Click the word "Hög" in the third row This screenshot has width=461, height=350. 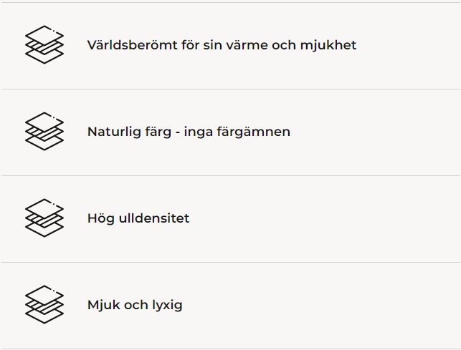(100, 218)
